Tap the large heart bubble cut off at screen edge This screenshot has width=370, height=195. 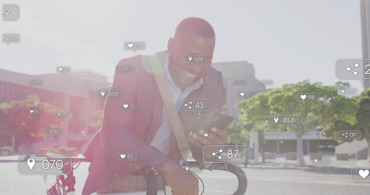(361, 174)
